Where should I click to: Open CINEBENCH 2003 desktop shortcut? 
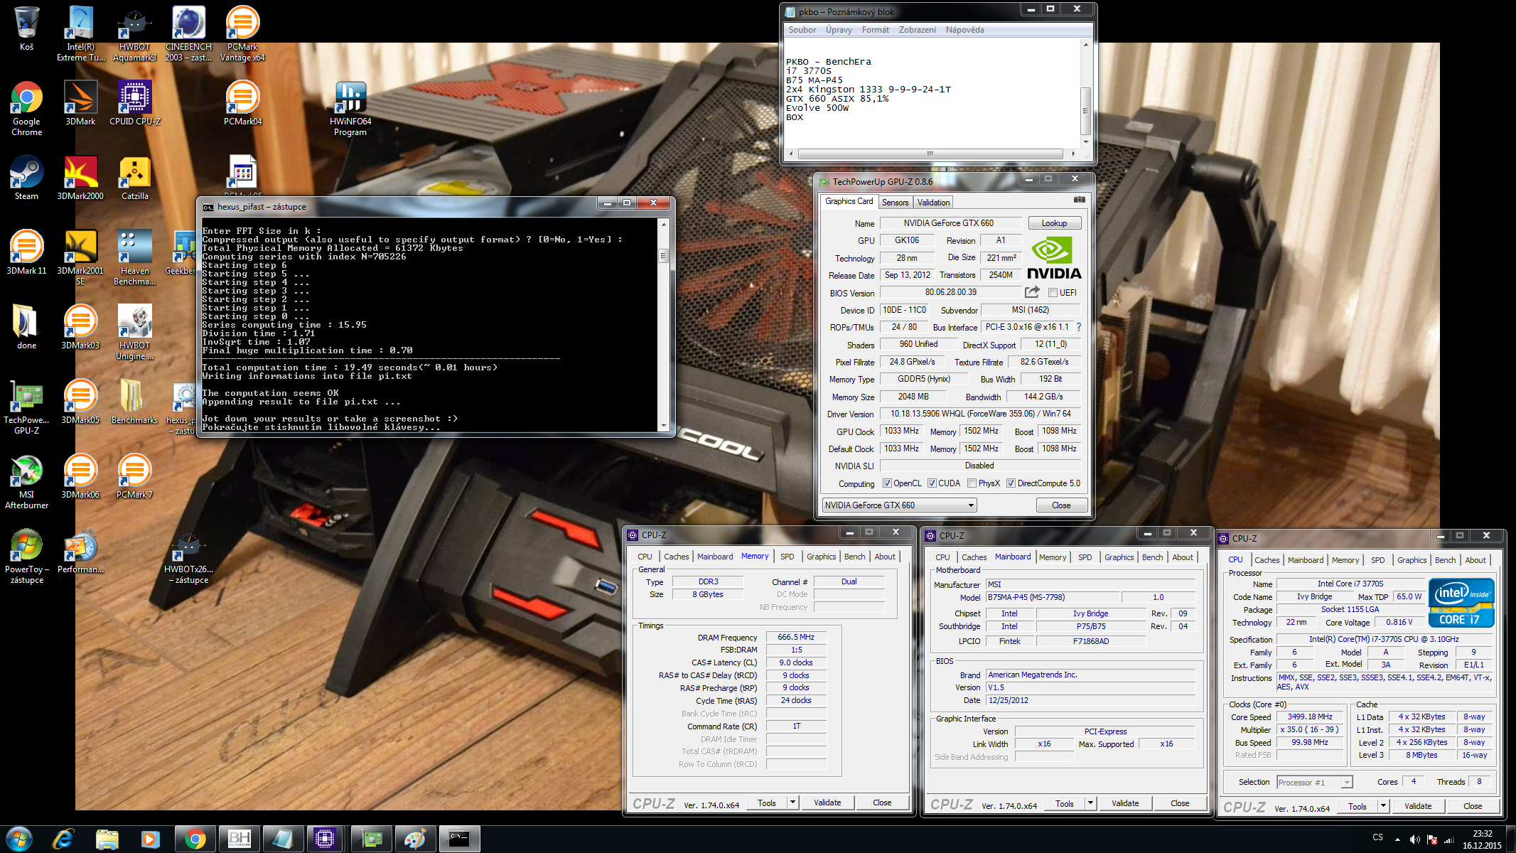click(188, 33)
